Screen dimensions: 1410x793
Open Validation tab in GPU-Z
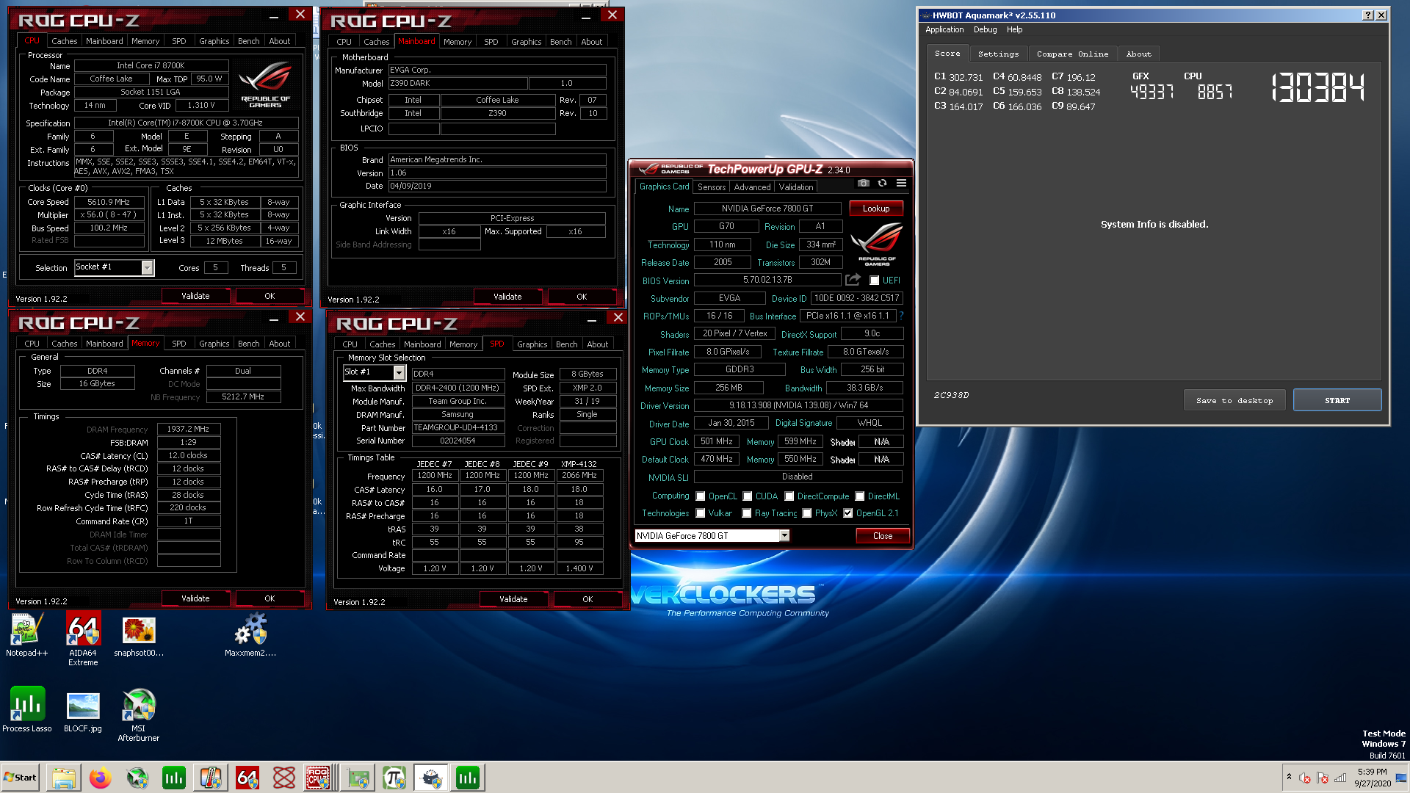(796, 187)
